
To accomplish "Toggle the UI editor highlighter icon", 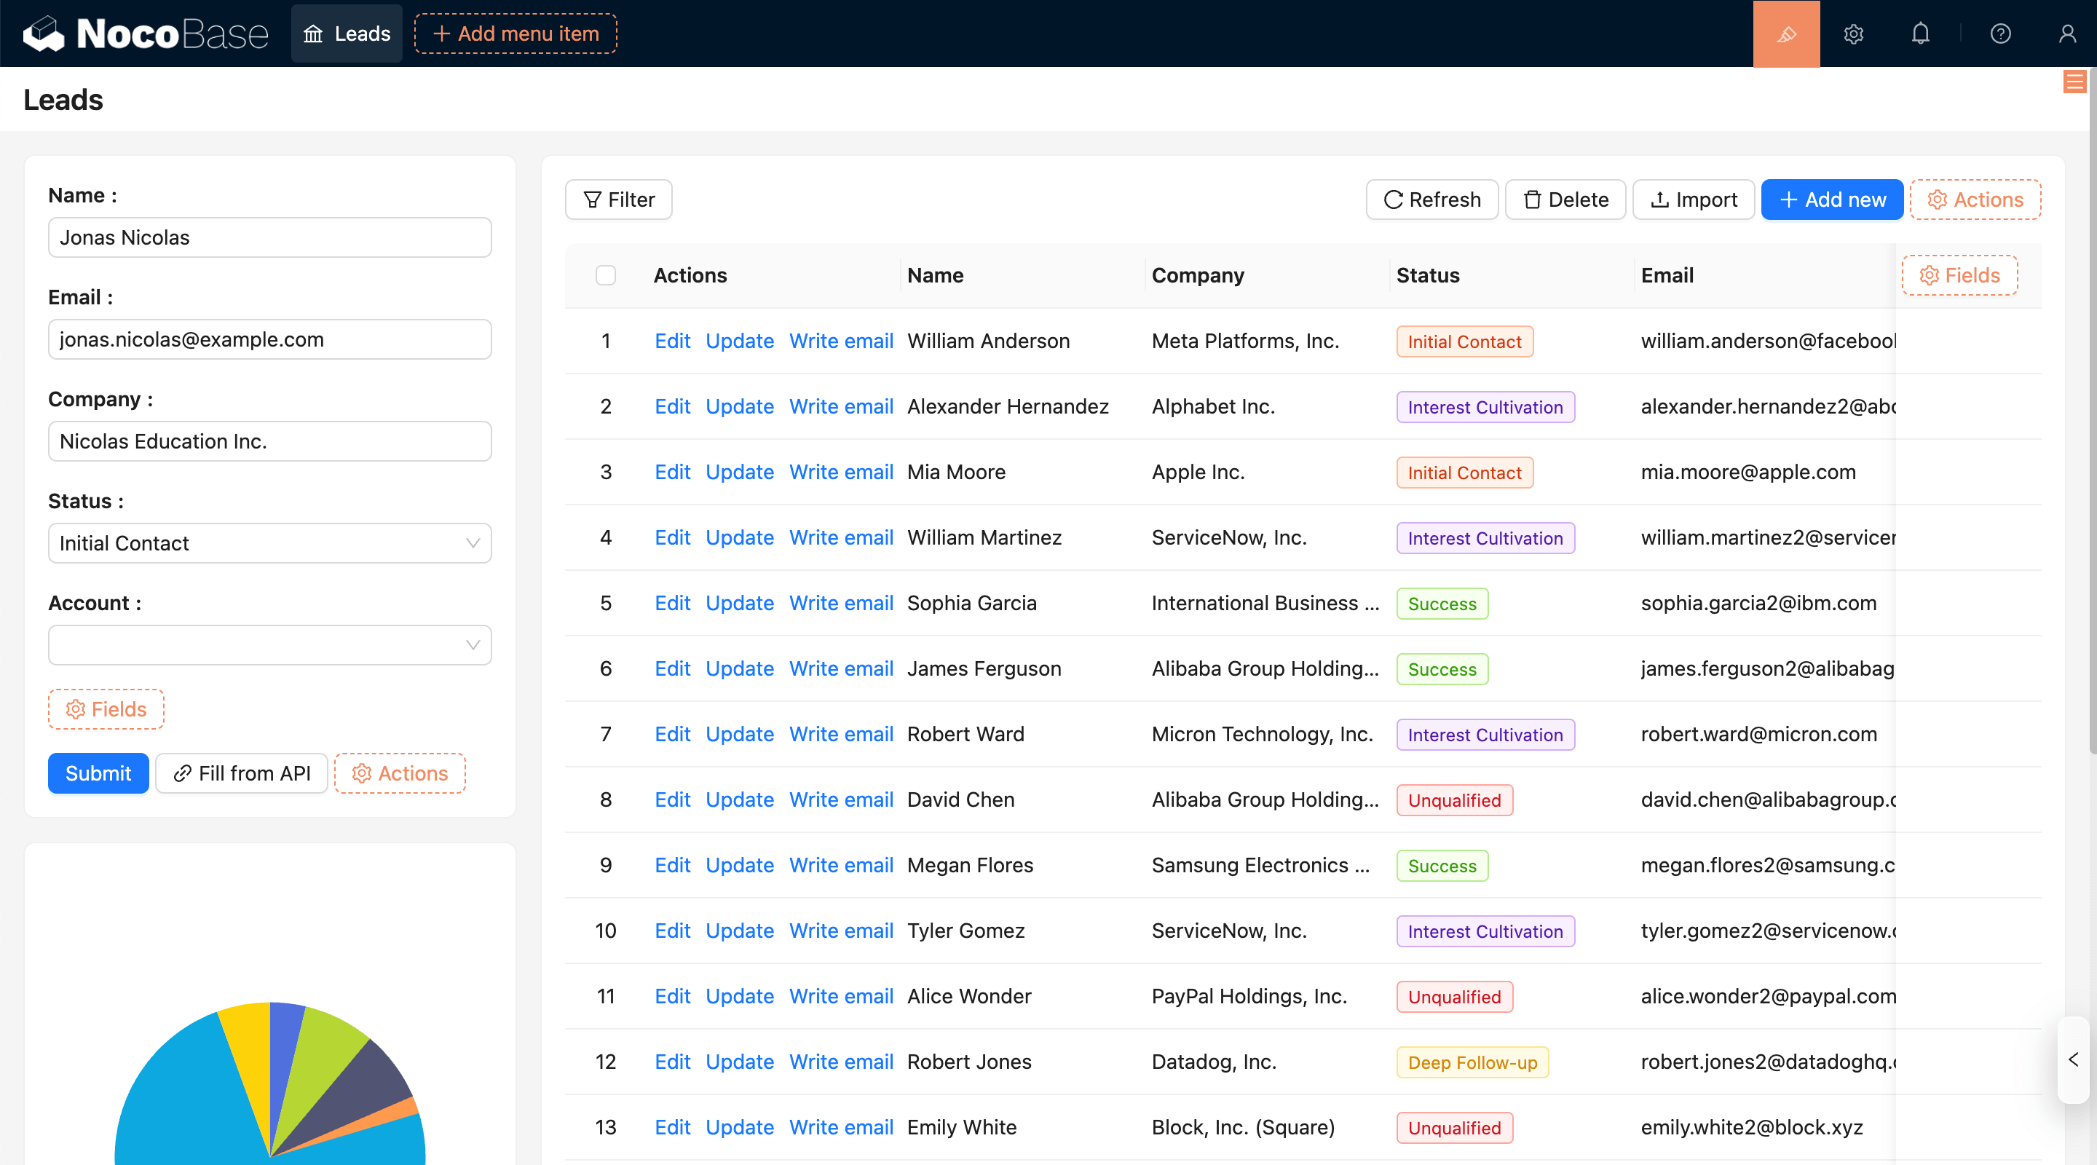I will (x=1786, y=33).
